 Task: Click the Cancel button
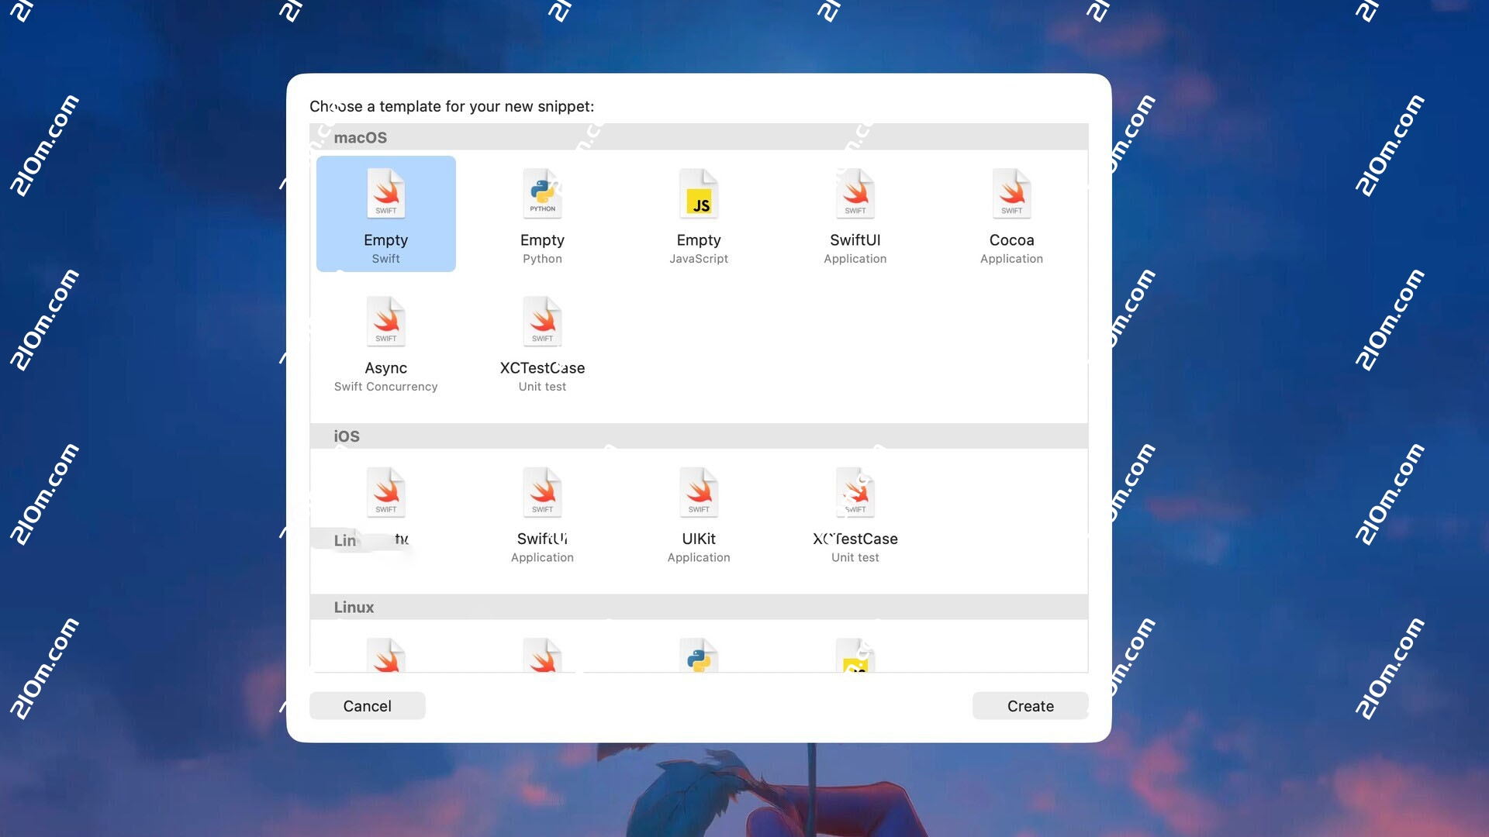368,706
